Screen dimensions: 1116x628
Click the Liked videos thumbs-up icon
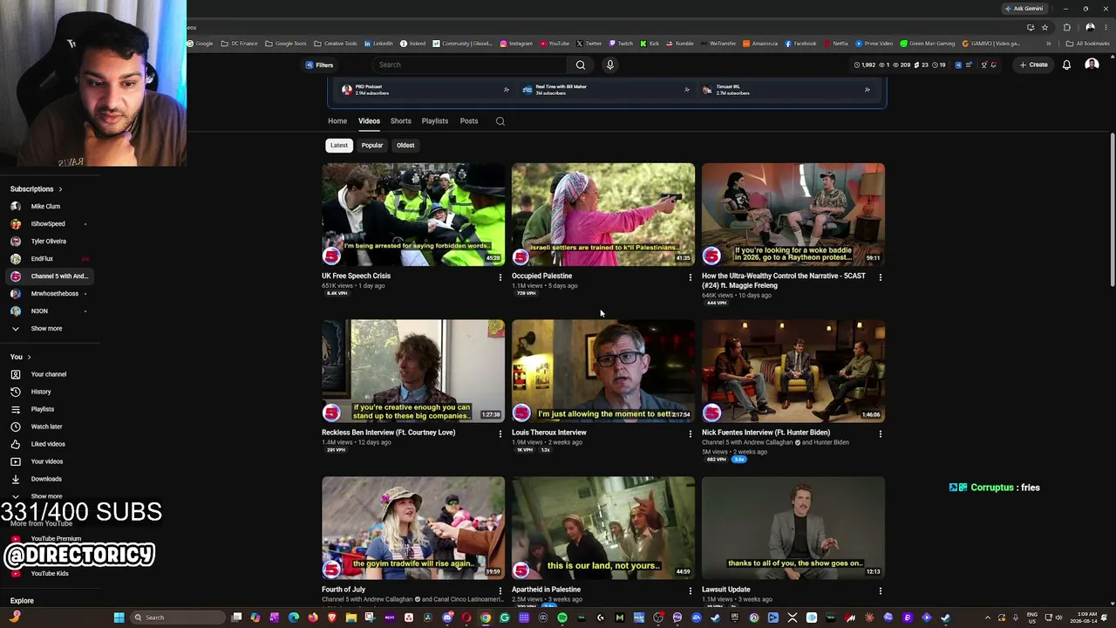click(x=15, y=444)
